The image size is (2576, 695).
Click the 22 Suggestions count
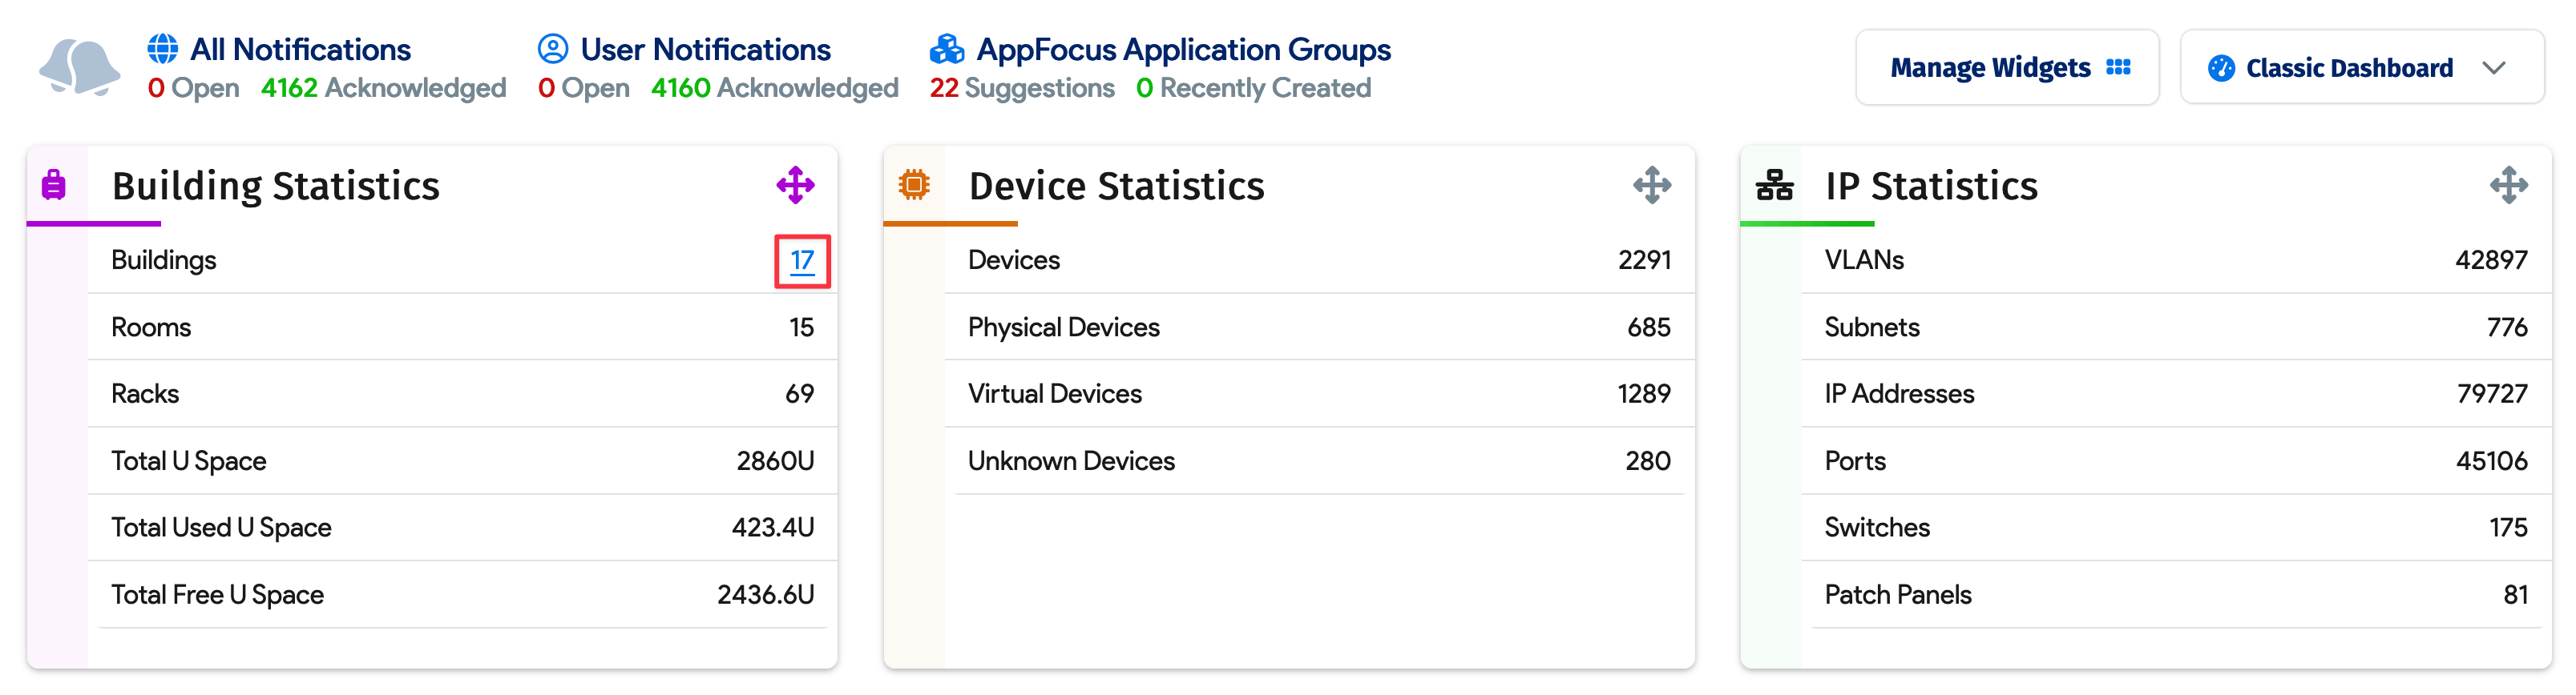(1021, 89)
